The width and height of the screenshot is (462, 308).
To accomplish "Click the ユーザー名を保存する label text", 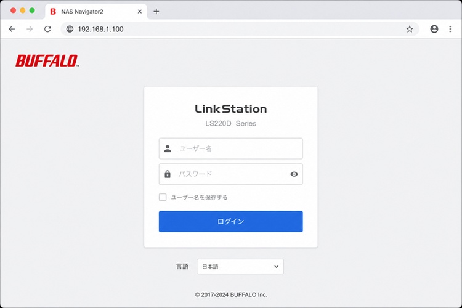I will [199, 197].
